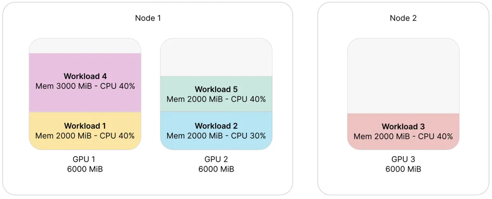Click the Workload 5 heading text
The height and width of the screenshot is (199, 492).
tap(216, 89)
